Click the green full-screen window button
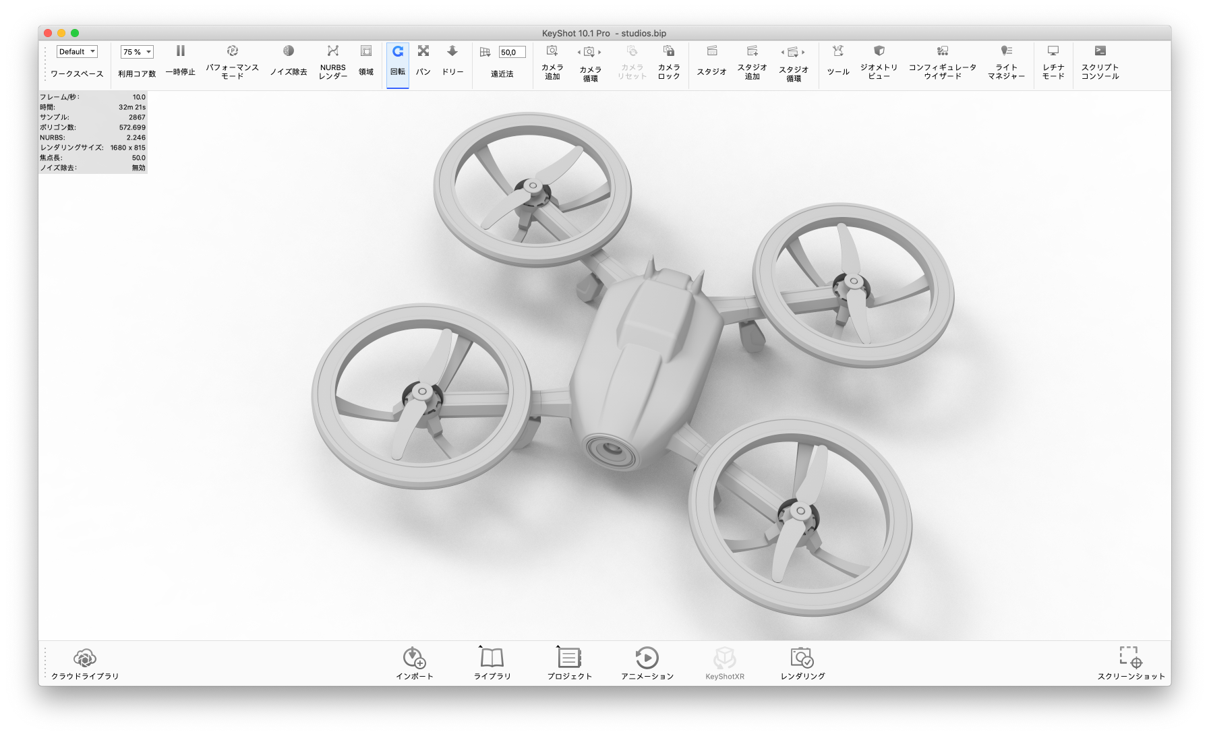Screen dimensions: 1209x736 75,33
